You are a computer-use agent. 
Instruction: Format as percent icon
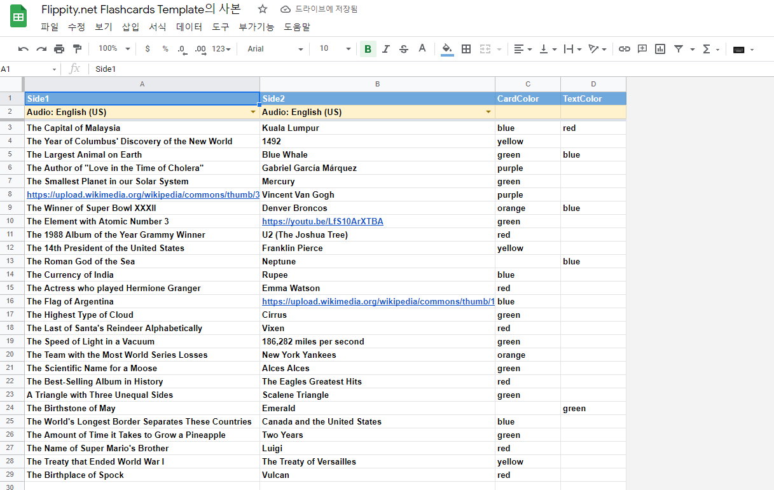pyautogui.click(x=165, y=49)
